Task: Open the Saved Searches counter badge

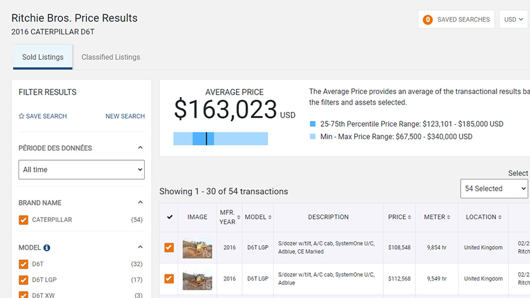Action: pyautogui.click(x=428, y=20)
